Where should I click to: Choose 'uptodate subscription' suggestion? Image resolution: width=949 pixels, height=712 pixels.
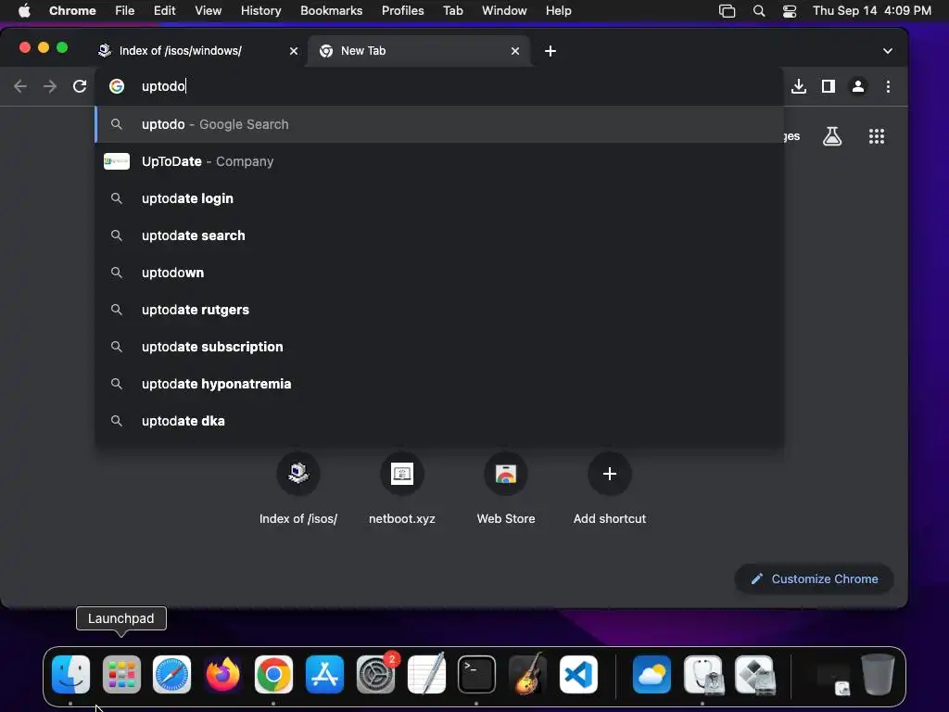(x=439, y=347)
